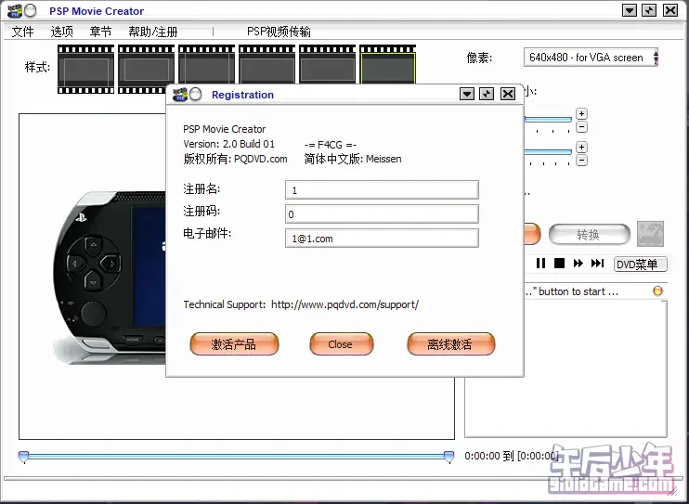This screenshot has width=689, height=504.
Task: Click the time readout 0:00:00 到 [0:00:00]
Action: pos(512,456)
